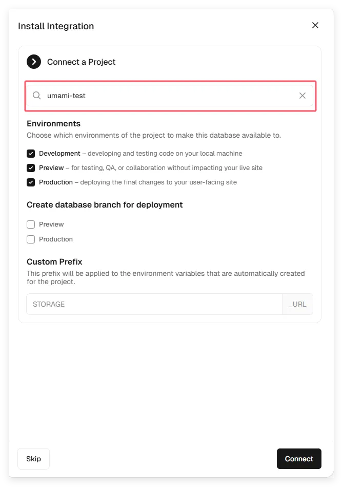The image size is (343, 487).
Task: Click the magnifier icon in the project search
Action: pyautogui.click(x=37, y=96)
